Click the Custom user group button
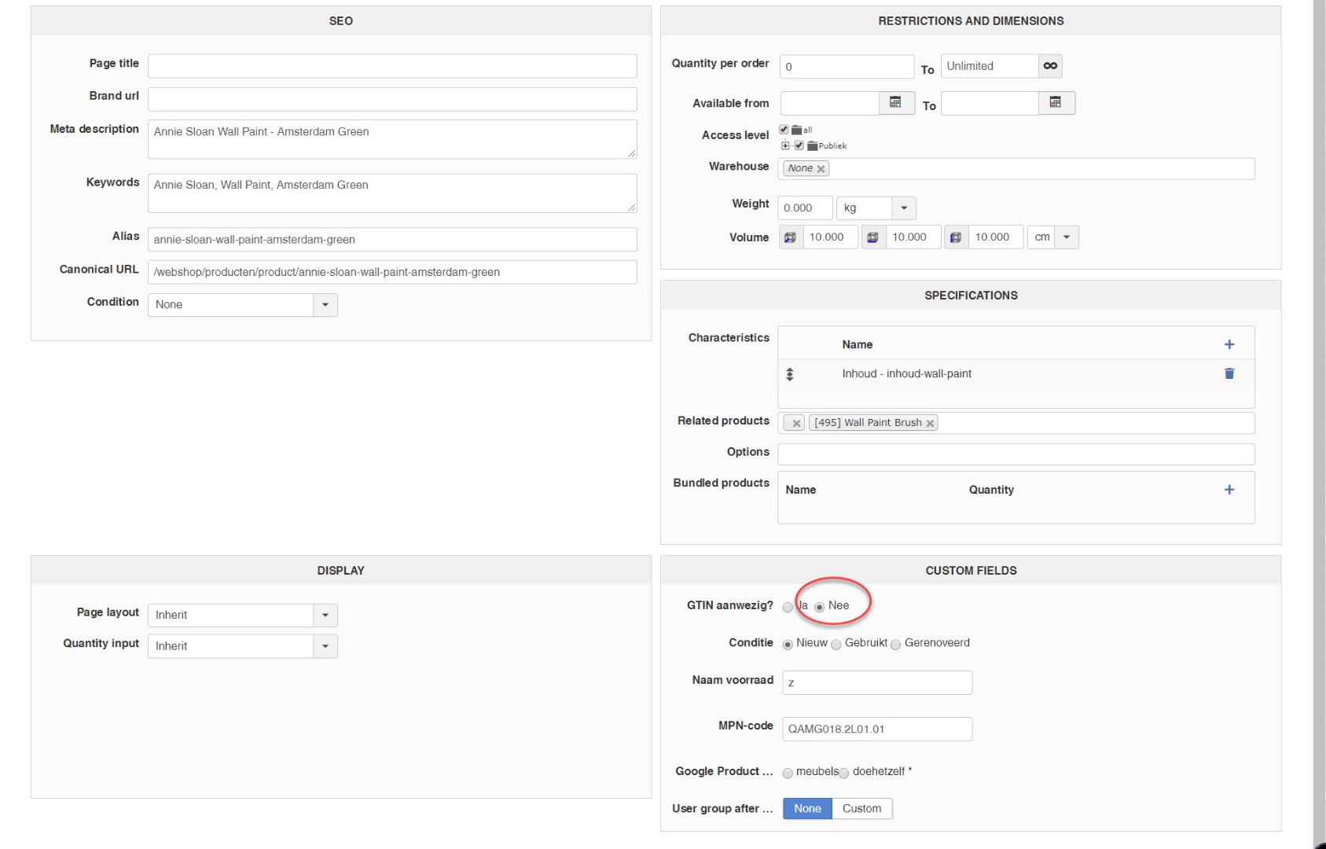 coord(861,808)
